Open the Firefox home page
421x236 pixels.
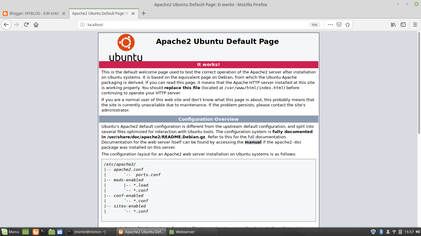pos(35,25)
